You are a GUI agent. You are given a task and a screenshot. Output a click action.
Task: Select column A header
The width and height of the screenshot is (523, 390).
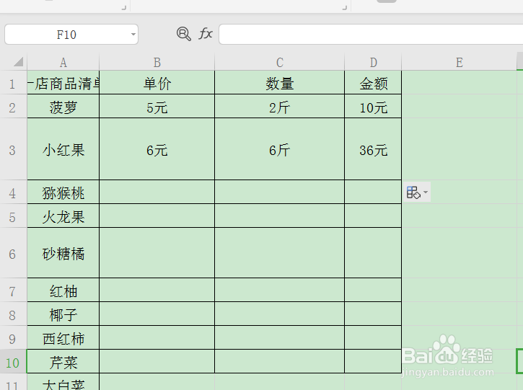(63, 62)
